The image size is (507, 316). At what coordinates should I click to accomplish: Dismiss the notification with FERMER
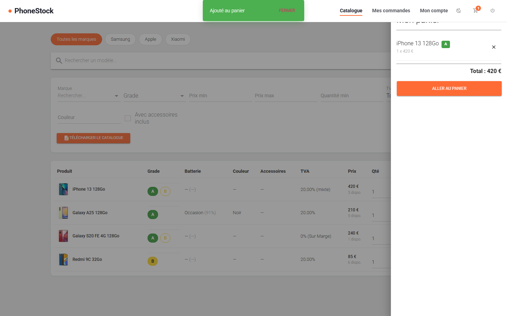pyautogui.click(x=287, y=11)
